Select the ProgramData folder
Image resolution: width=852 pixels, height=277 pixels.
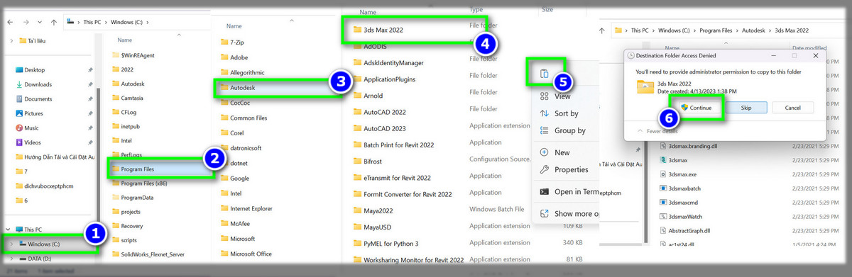coord(137,198)
